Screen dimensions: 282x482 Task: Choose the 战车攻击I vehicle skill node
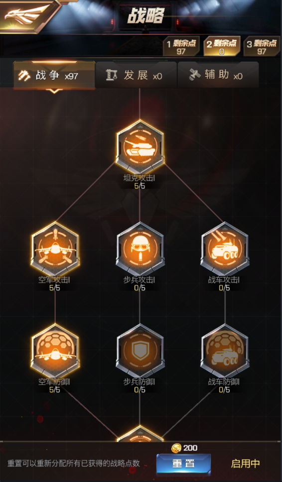tap(225, 249)
